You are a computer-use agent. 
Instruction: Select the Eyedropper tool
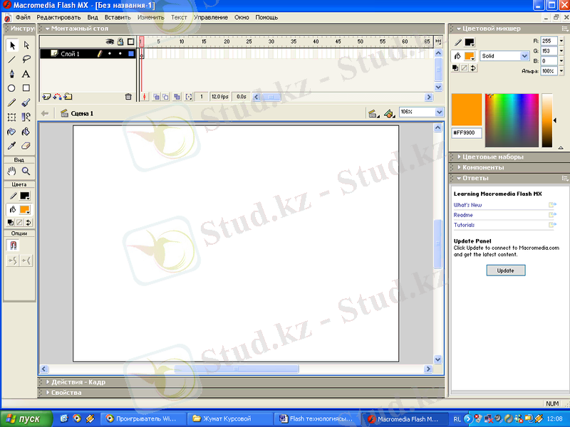pyautogui.click(x=12, y=146)
